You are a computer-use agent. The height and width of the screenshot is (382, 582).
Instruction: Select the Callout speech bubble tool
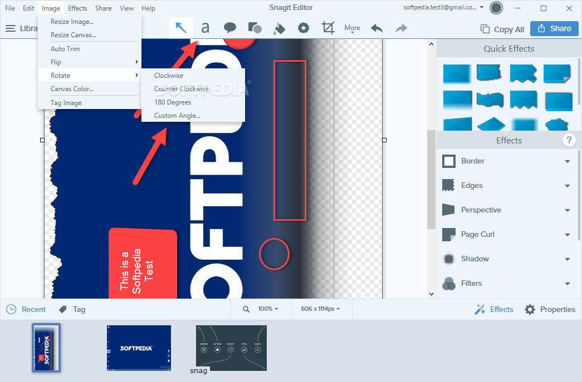pos(230,28)
